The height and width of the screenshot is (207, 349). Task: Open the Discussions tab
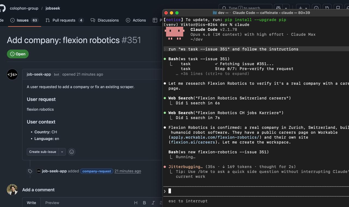[x=105, y=20]
